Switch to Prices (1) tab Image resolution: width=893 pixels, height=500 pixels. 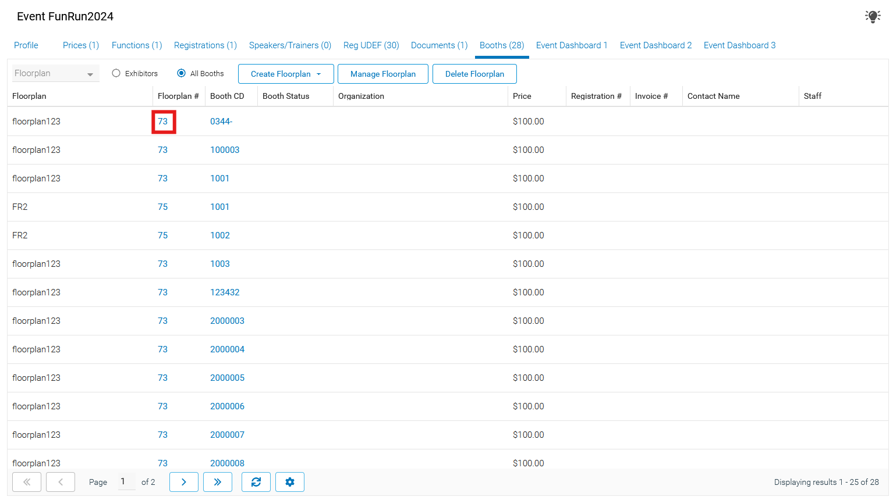point(81,45)
